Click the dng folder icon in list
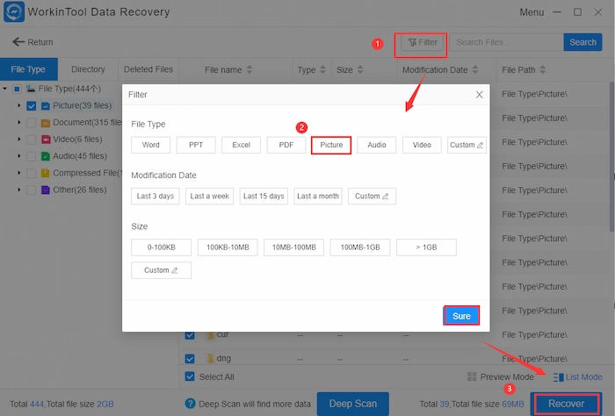Screen dimensions: 615x416 click(x=211, y=358)
